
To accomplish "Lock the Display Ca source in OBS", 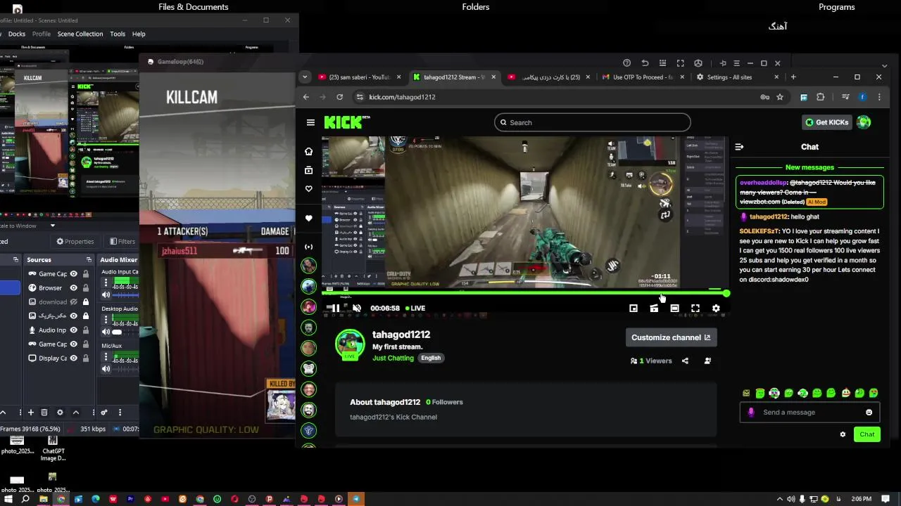I will [86, 358].
